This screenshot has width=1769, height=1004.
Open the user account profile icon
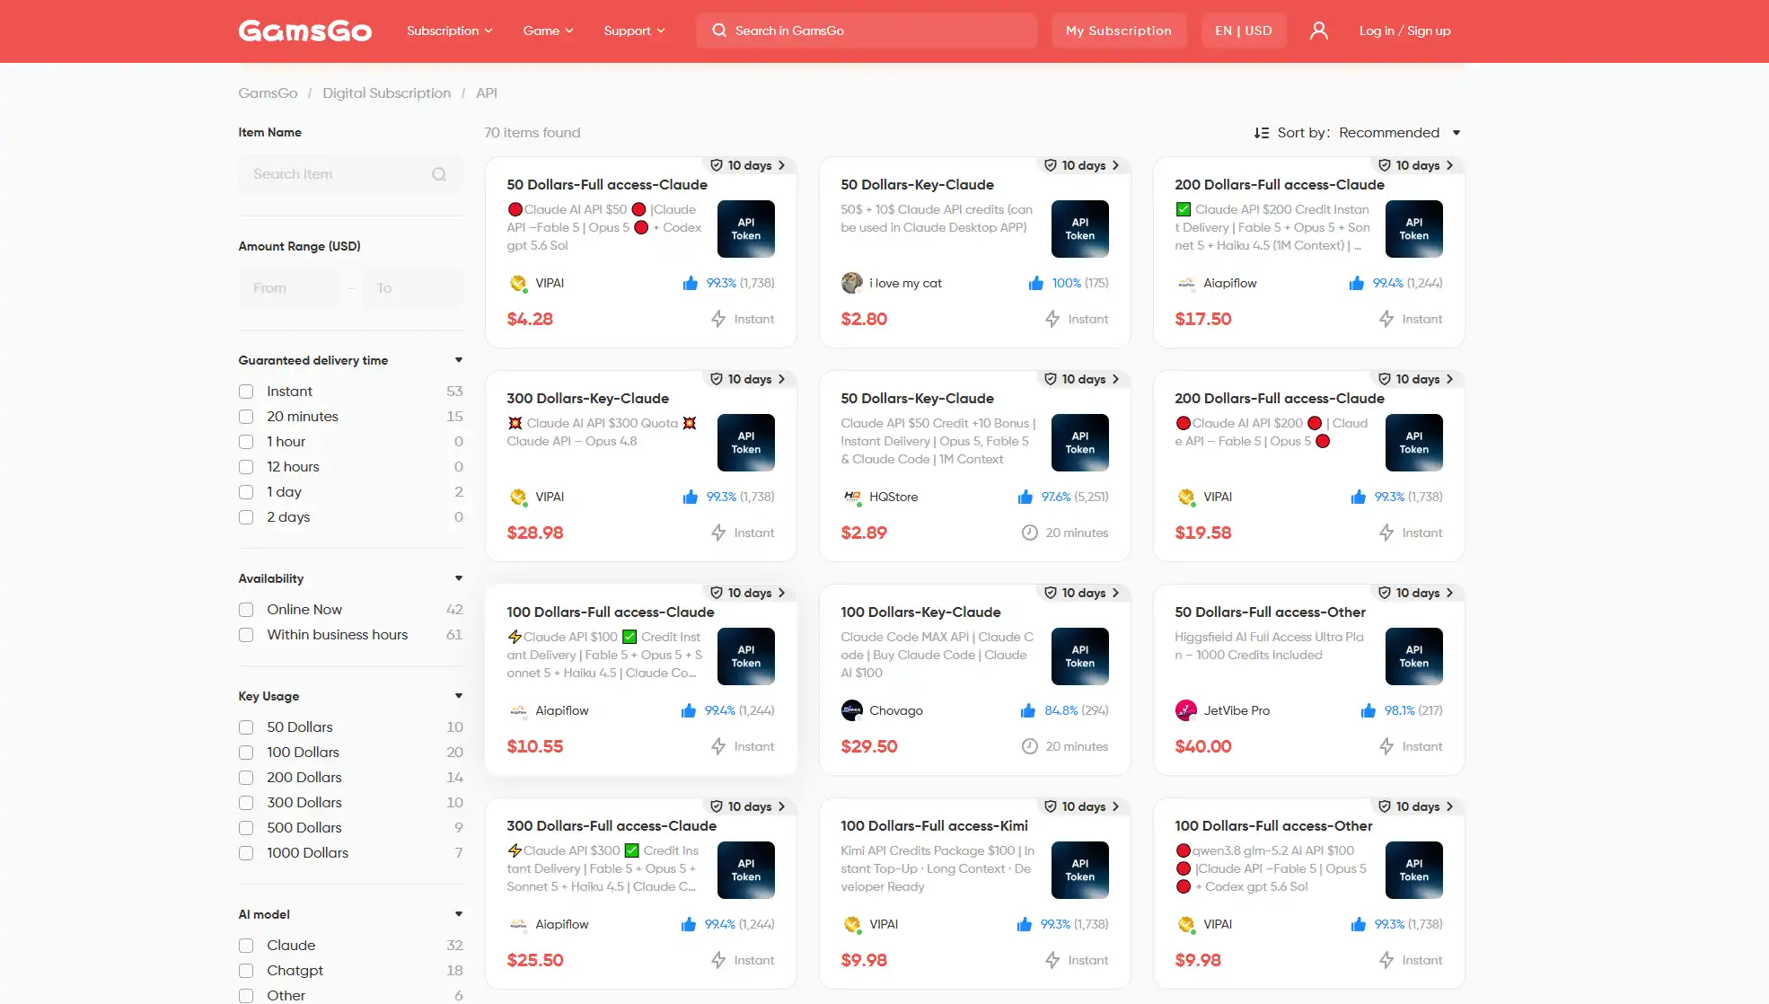[1318, 31]
